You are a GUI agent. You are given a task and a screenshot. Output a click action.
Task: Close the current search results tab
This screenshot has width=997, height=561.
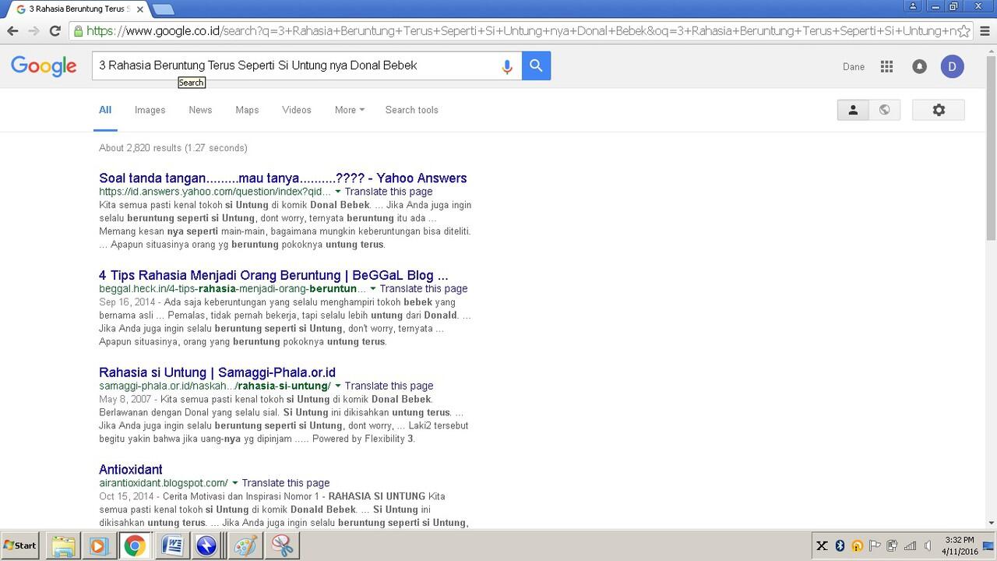[x=139, y=9]
